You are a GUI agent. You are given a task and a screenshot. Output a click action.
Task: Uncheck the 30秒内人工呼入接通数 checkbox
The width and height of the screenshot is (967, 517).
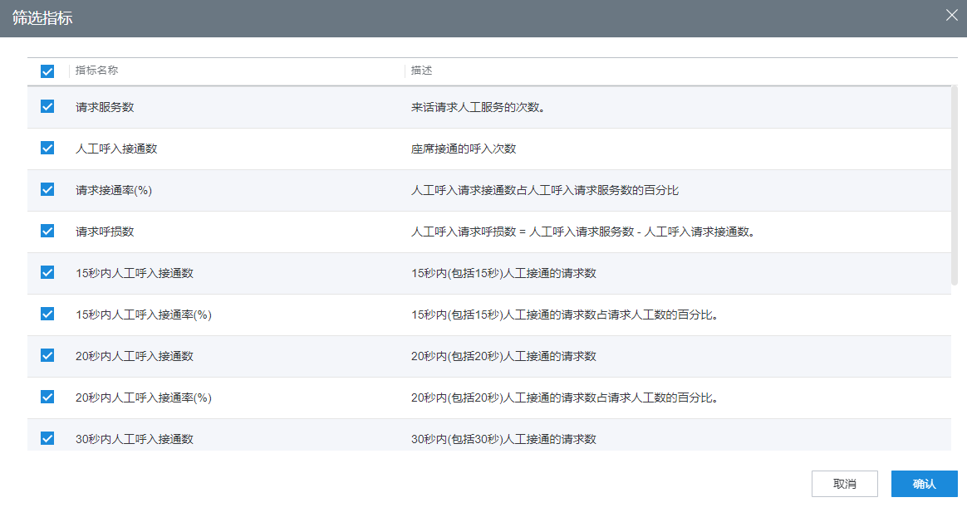pos(47,438)
